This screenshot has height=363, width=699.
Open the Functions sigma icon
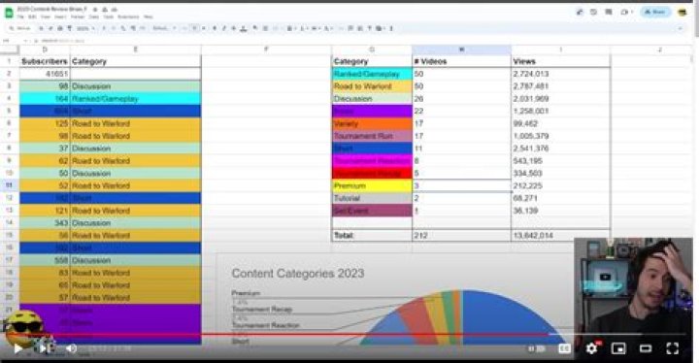click(x=391, y=28)
